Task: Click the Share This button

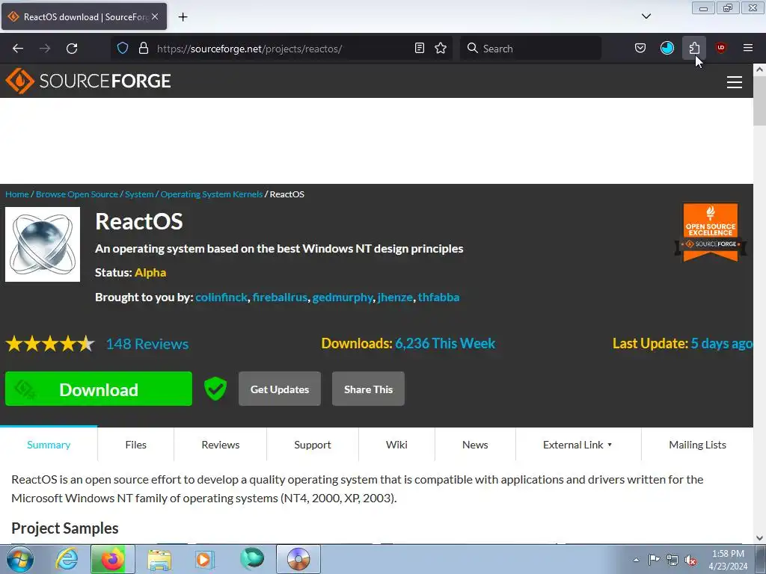Action: click(368, 389)
